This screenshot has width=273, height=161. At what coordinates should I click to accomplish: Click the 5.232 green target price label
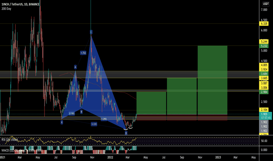pos(264,46)
